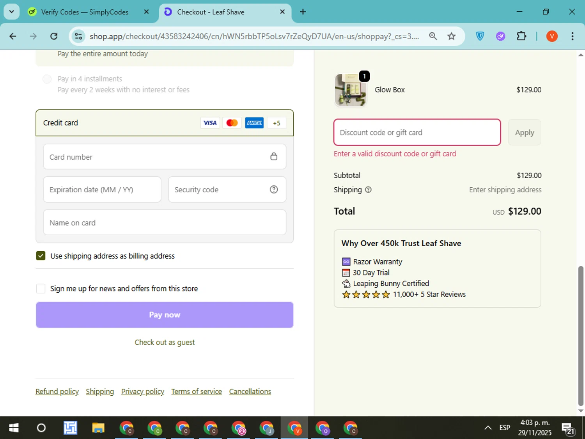Image resolution: width=585 pixels, height=439 pixels.
Task: Reload the checkout page
Action: click(54, 36)
